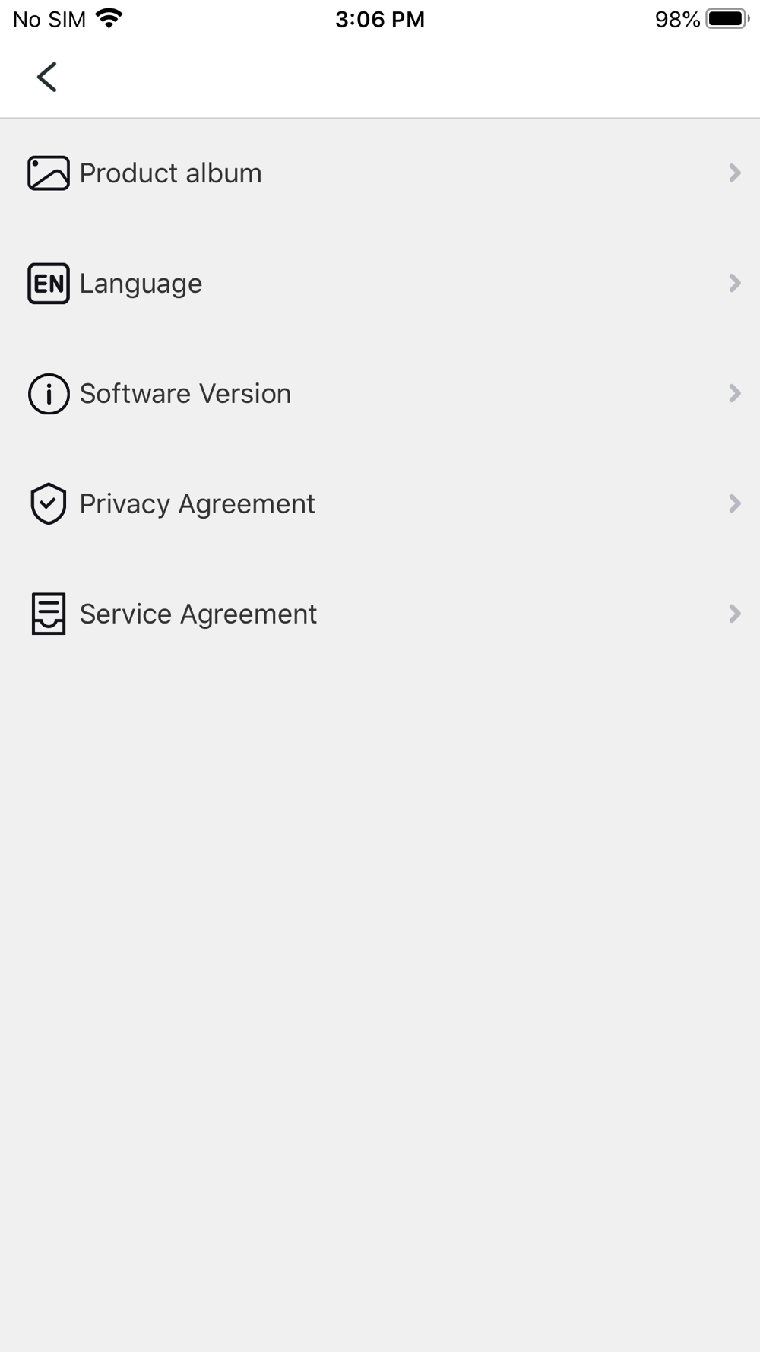Tap the battery status icon
This screenshot has height=1352, width=760.
[727, 19]
